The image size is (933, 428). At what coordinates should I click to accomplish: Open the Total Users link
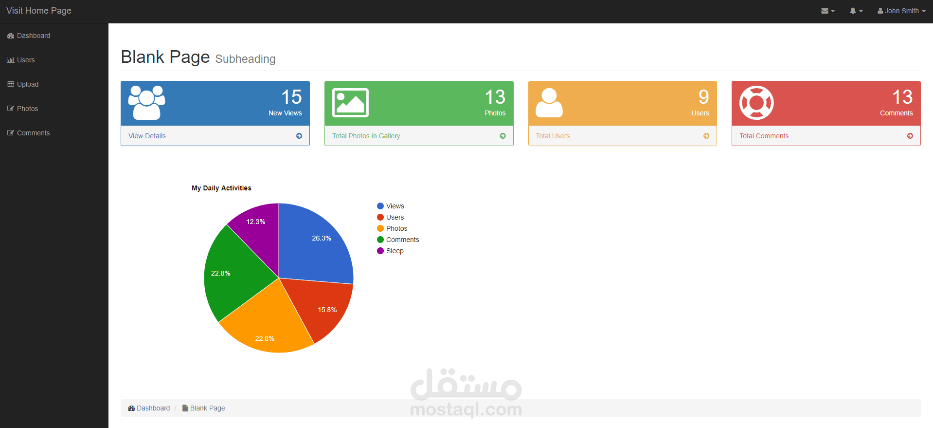click(553, 136)
